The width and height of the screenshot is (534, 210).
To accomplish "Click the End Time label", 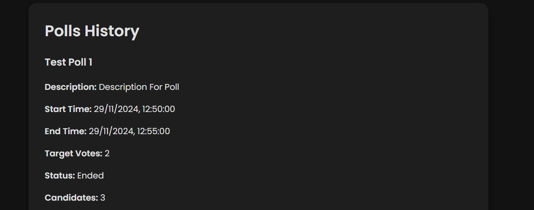I will click(65, 131).
